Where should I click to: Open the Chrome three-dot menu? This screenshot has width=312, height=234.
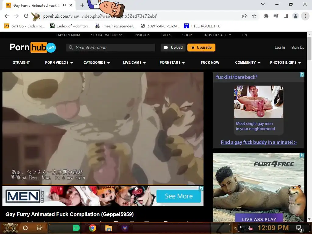[x=305, y=16]
